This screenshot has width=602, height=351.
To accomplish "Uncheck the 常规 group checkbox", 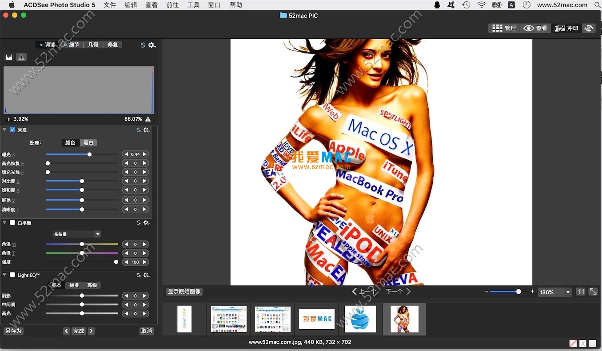I will point(12,130).
